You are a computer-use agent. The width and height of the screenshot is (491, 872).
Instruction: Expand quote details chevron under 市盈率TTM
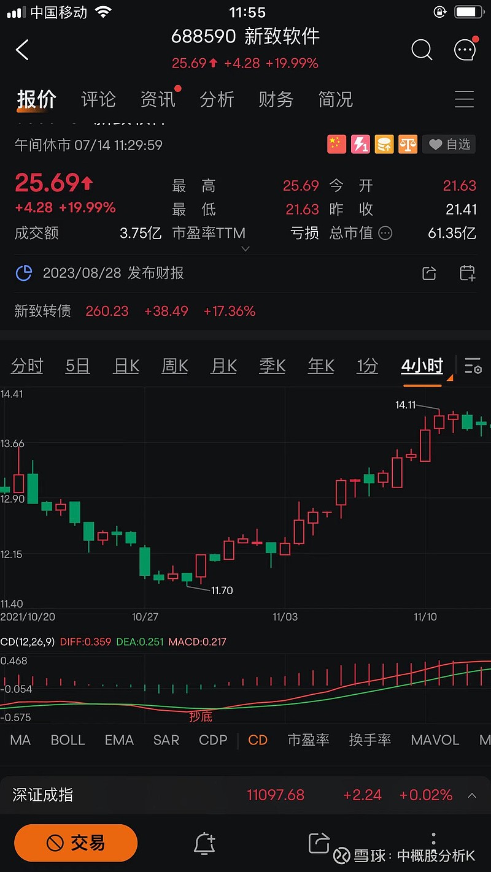click(245, 248)
